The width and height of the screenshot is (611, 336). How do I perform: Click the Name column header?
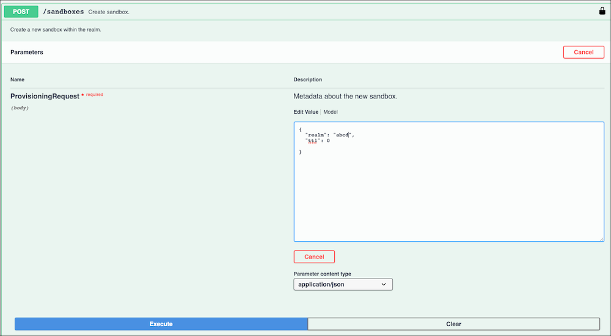[18, 79]
